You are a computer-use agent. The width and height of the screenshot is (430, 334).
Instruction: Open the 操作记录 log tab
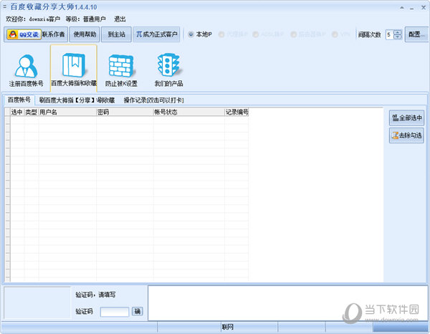pyautogui.click(x=153, y=100)
